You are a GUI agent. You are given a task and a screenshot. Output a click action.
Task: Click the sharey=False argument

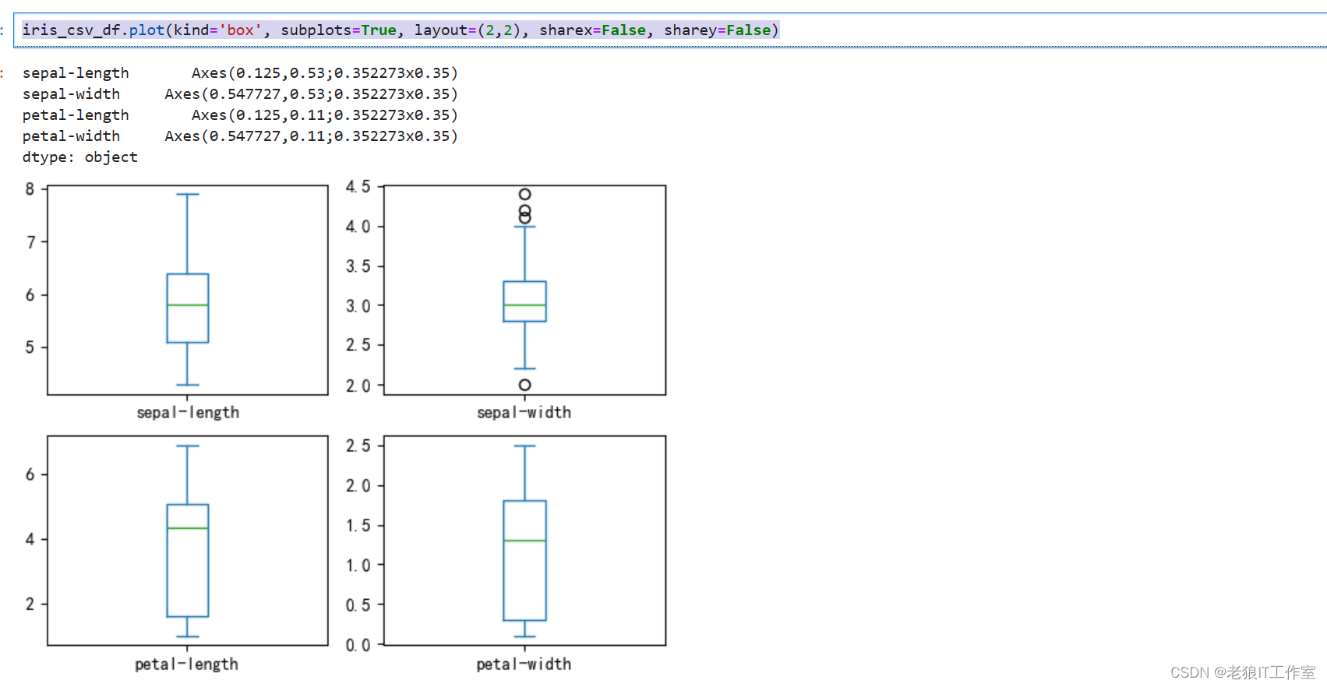click(x=717, y=30)
